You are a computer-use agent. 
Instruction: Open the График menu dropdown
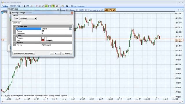click(5, 6)
